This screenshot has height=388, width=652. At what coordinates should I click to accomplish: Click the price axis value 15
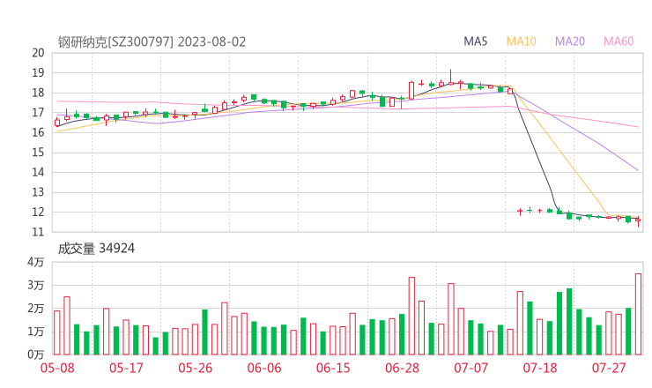point(38,153)
